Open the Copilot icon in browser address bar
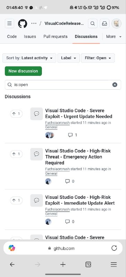This screenshot has height=277, width=126. tap(12, 248)
